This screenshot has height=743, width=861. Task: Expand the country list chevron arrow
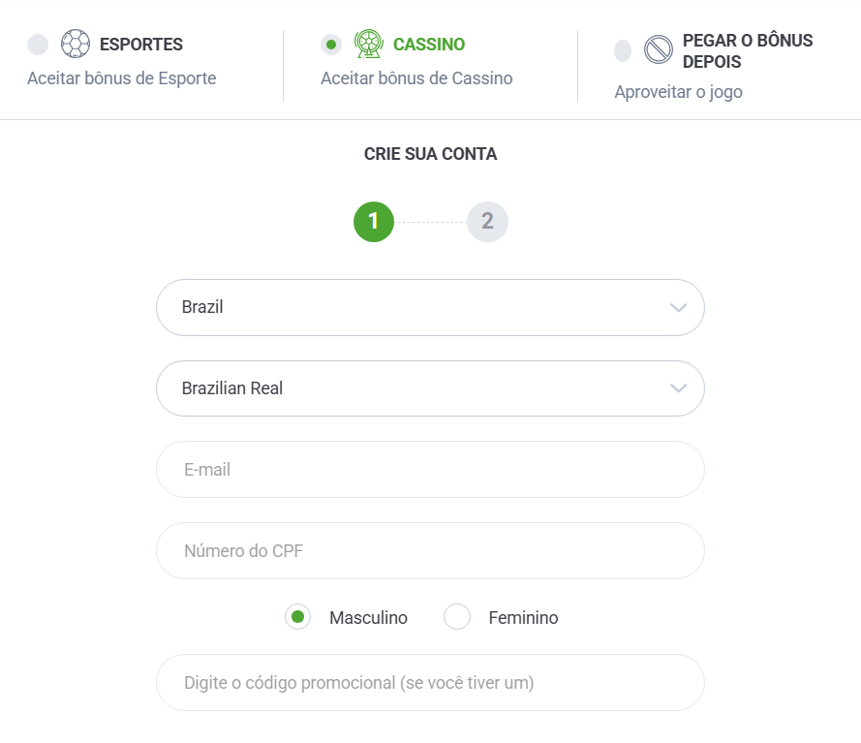tap(679, 307)
